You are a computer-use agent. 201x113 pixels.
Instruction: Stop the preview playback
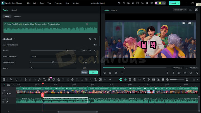click(x=122, y=73)
